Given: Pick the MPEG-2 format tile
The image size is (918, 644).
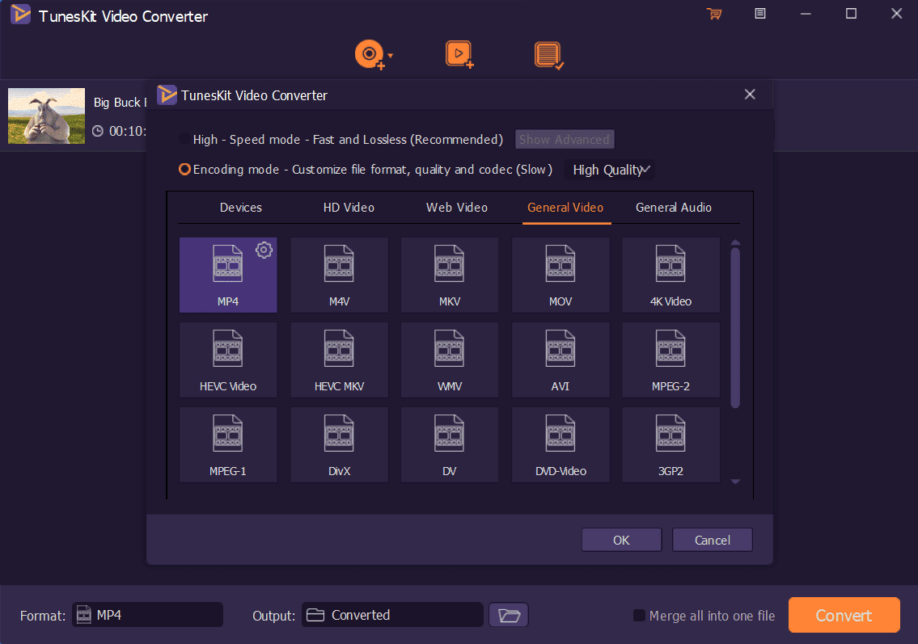Looking at the screenshot, I should (x=671, y=360).
